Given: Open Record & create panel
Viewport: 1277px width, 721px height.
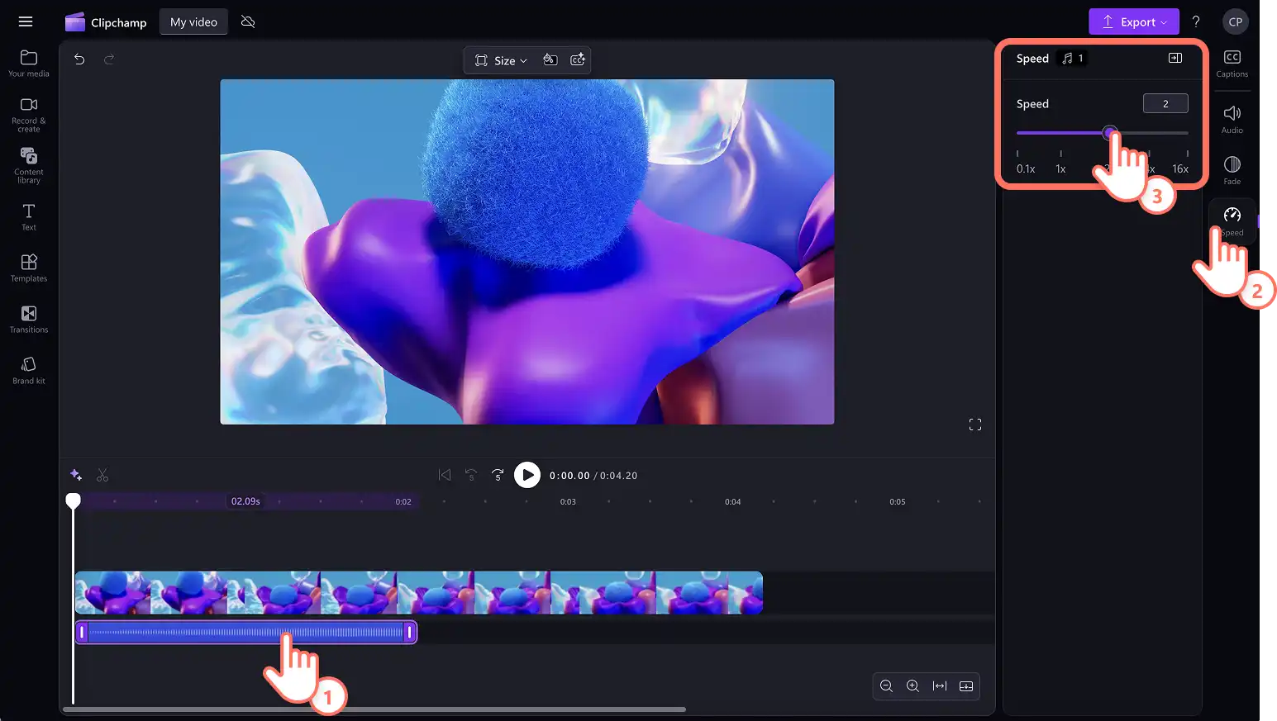Looking at the screenshot, I should coord(29,115).
